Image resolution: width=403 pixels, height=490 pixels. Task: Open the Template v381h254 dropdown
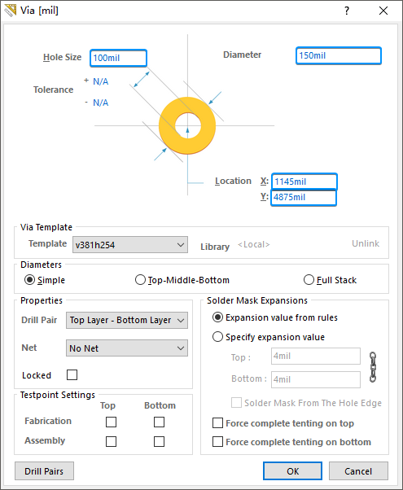pos(130,245)
